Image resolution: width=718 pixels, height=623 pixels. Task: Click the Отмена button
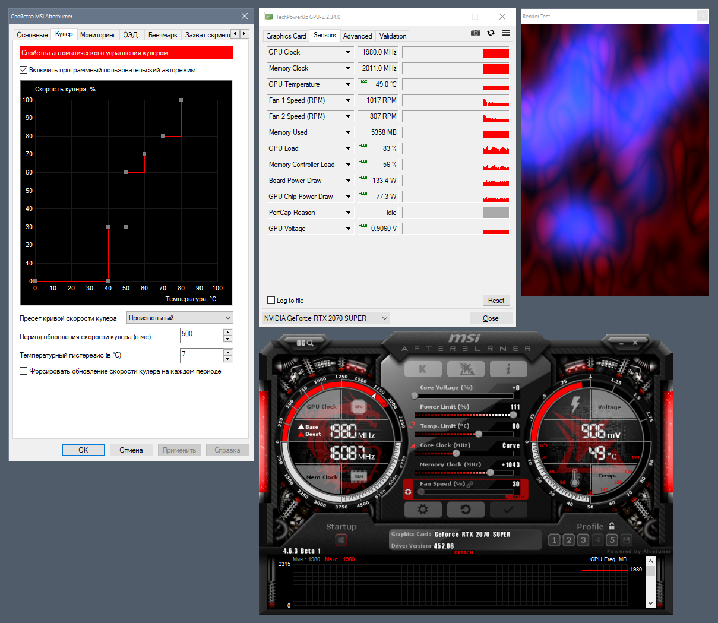coord(131,450)
